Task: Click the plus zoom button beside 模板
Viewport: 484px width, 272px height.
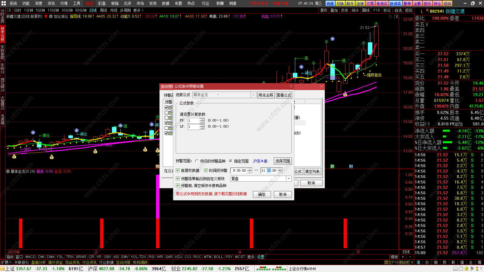Action: (x=403, y=257)
